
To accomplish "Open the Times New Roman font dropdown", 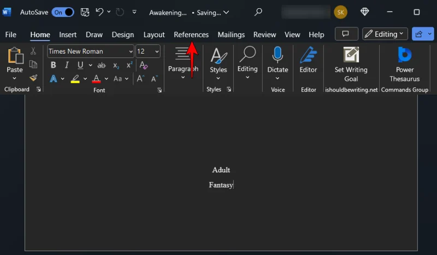I will (x=131, y=51).
